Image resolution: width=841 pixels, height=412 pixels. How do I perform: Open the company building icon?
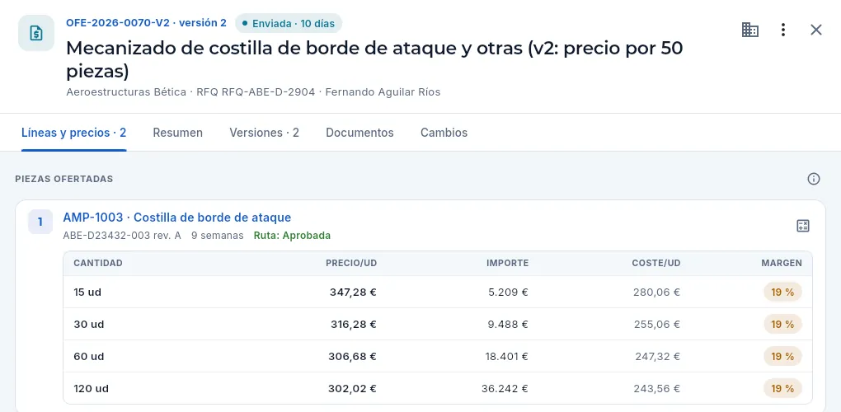click(749, 30)
